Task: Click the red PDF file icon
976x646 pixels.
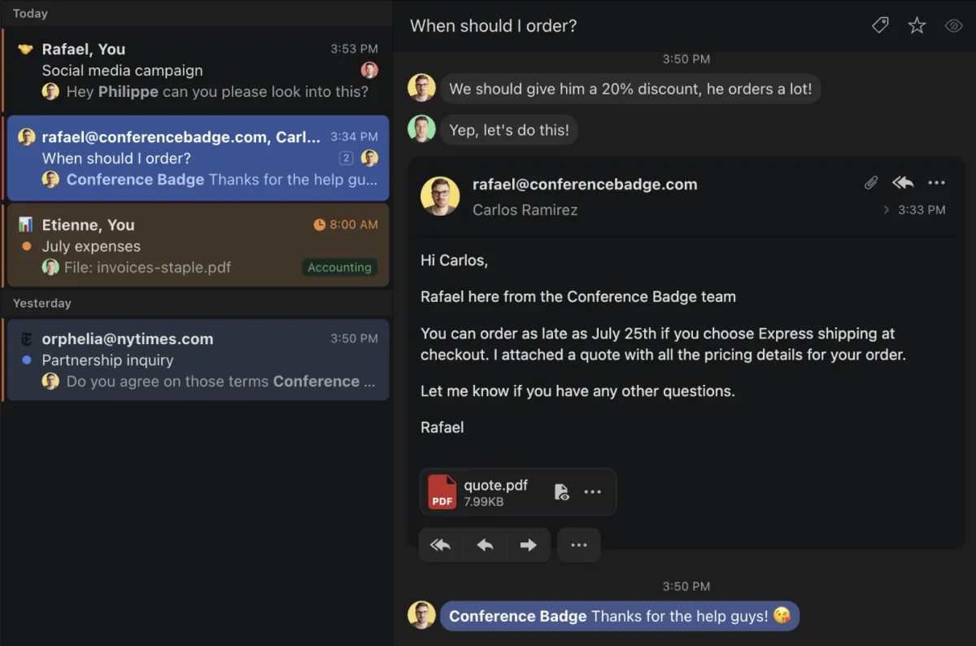Action: (442, 492)
